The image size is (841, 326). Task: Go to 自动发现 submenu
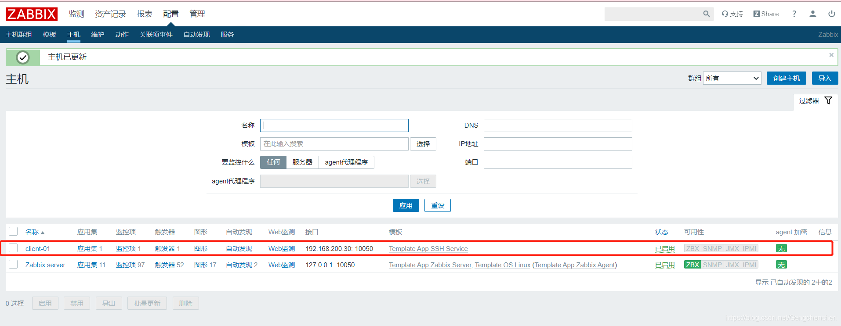pos(196,35)
